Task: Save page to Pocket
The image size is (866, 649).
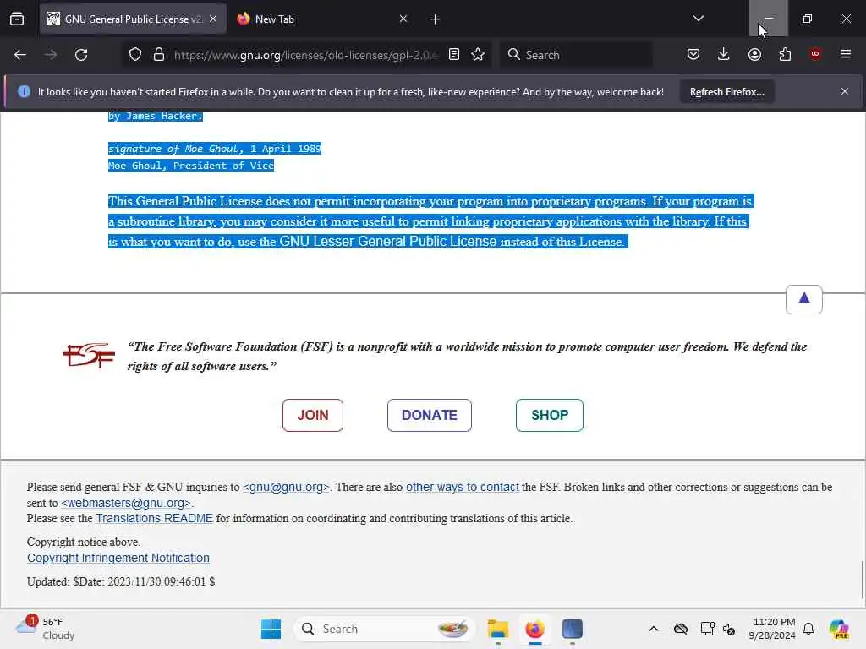Action: point(693,55)
